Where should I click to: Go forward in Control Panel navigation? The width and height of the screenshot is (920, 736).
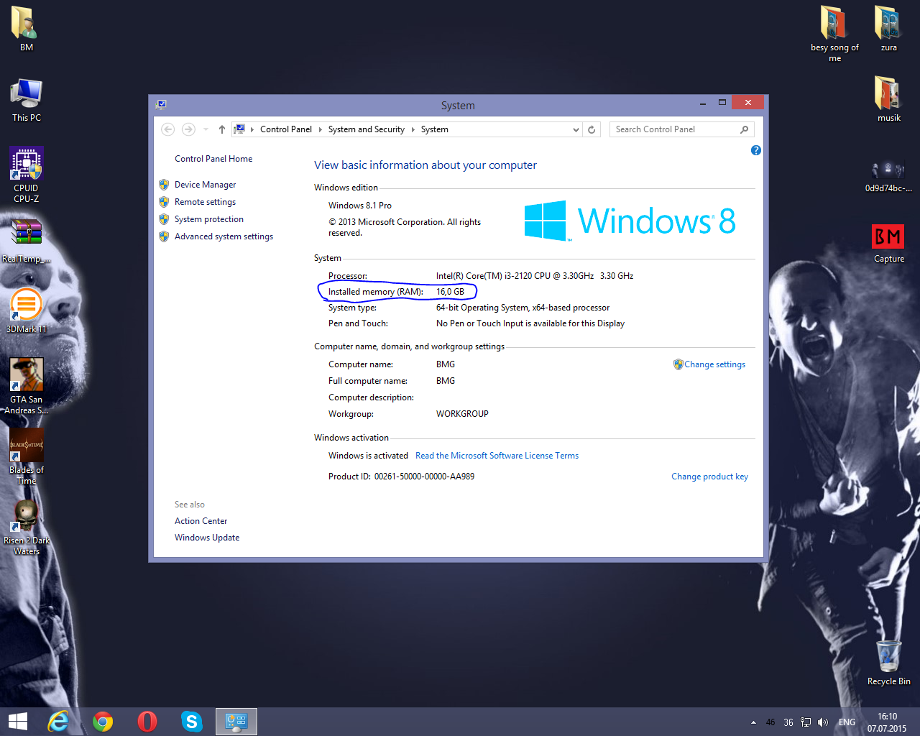point(188,129)
